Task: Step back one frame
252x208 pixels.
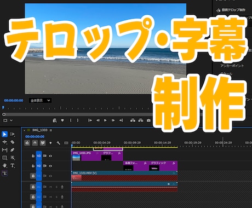Action: pyautogui.click(x=98, y=120)
